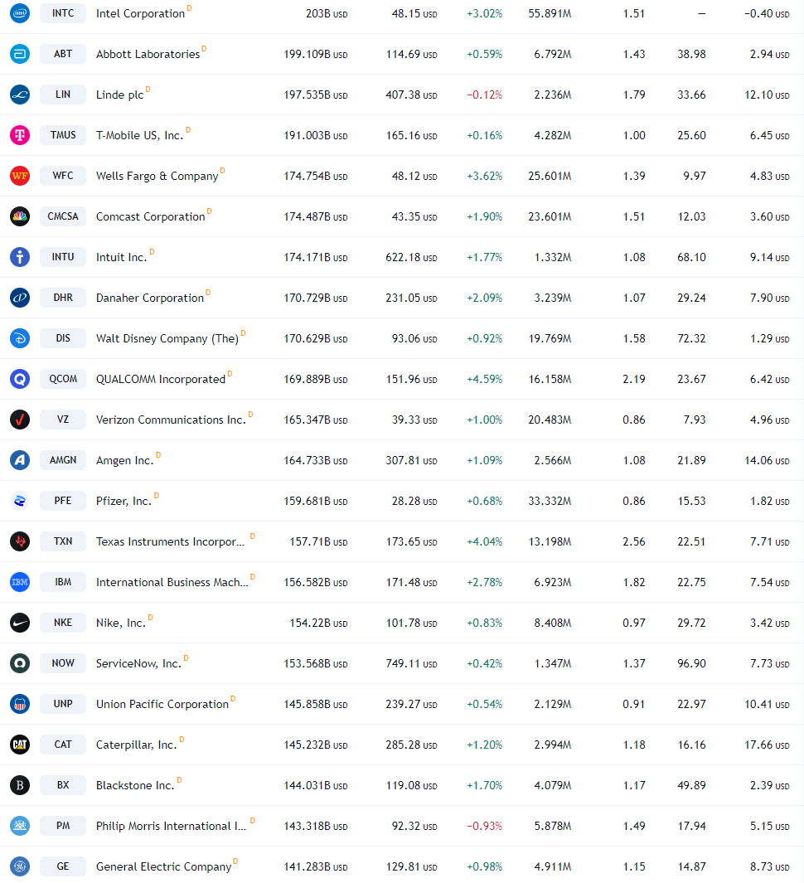This screenshot has height=883, width=804.
Task: Click the Wells Fargo red logo icon
Action: (x=20, y=176)
